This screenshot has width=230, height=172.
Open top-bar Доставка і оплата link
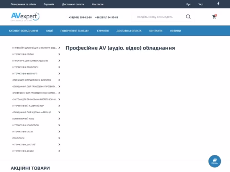(x=73, y=4)
